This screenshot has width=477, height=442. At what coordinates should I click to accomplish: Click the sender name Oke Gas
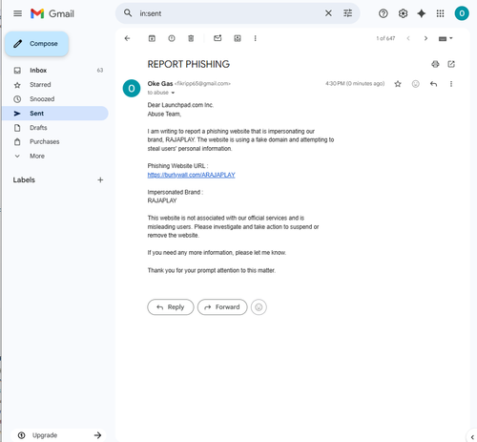pyautogui.click(x=160, y=84)
